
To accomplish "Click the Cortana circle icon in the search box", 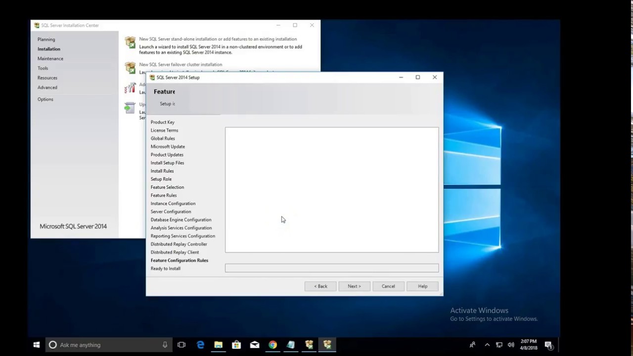I will coord(53,345).
